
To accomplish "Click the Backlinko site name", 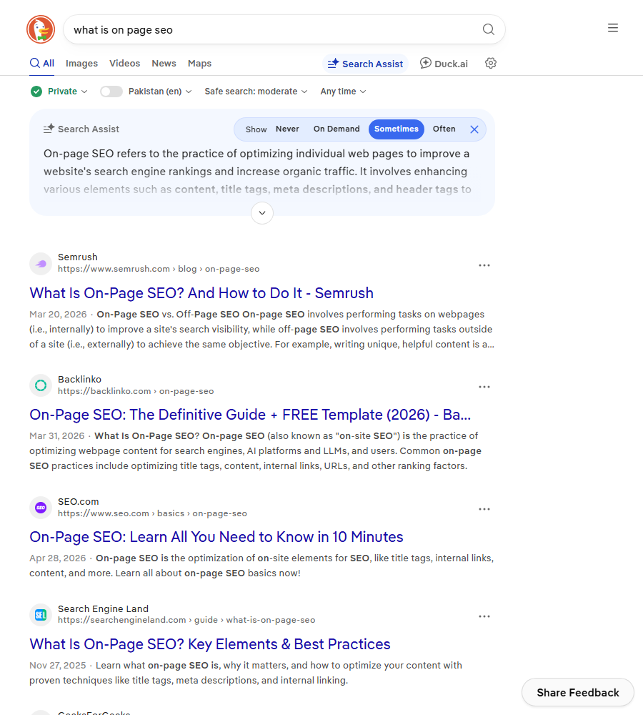I will [x=79, y=380].
